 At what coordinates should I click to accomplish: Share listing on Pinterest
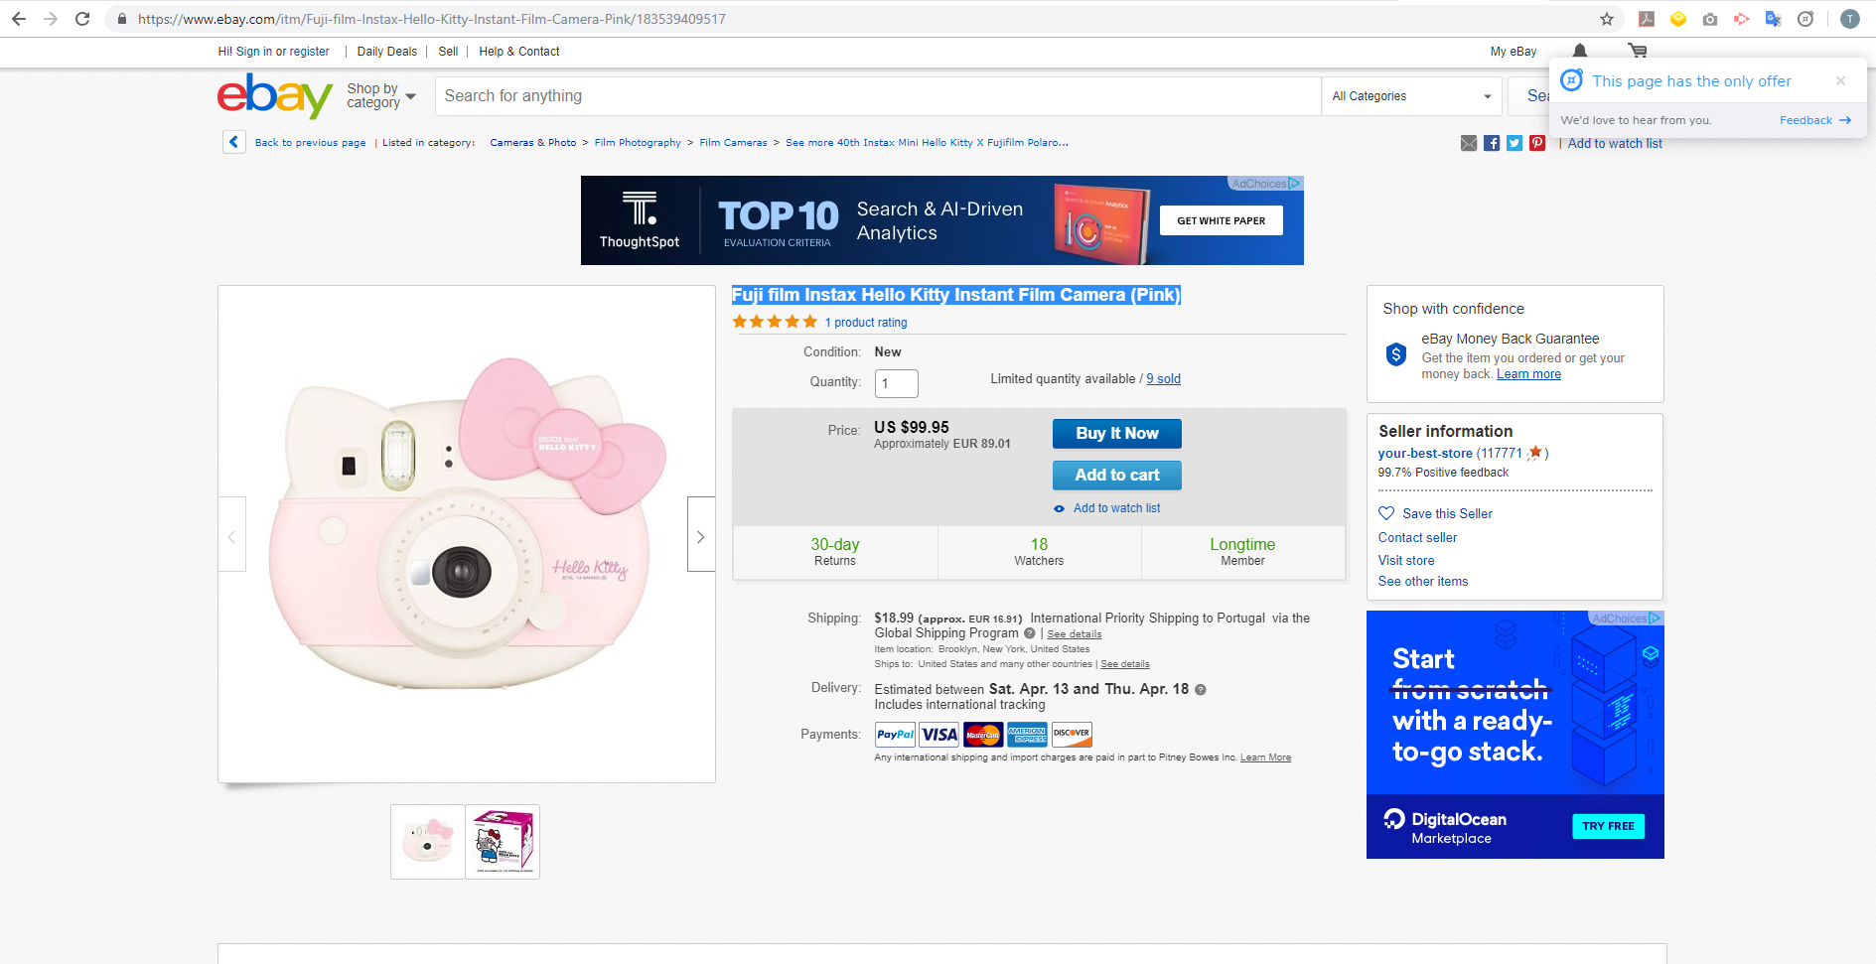[1537, 143]
